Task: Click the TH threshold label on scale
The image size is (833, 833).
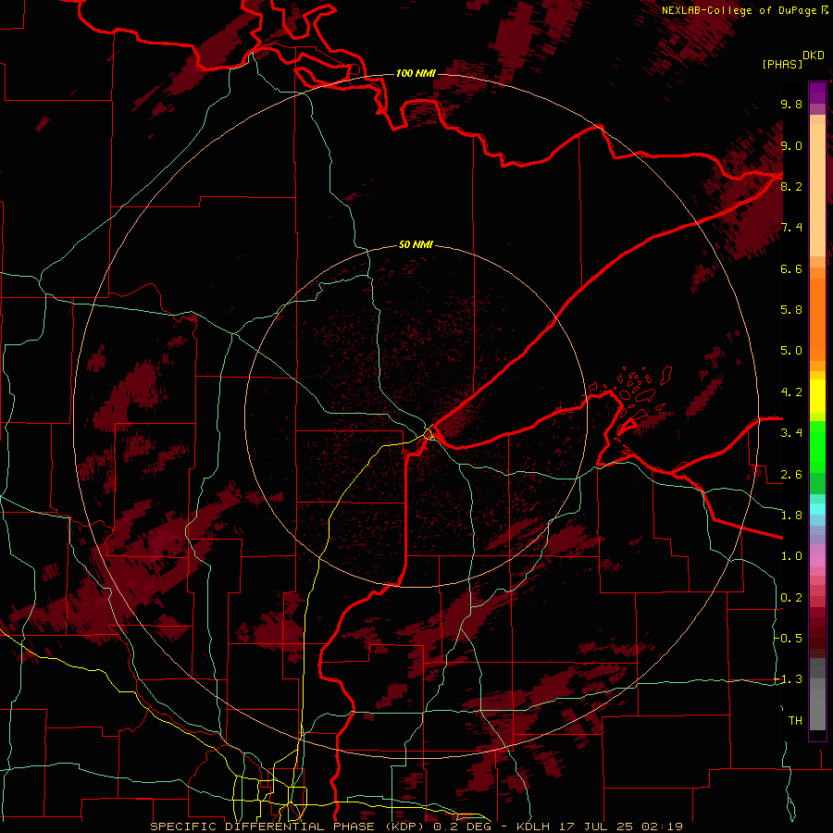Action: 795,720
